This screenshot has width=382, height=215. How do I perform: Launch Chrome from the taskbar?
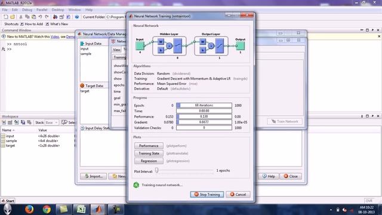47,210
